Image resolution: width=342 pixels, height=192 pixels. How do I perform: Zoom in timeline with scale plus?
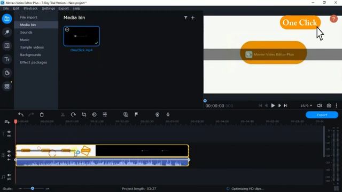48,188
